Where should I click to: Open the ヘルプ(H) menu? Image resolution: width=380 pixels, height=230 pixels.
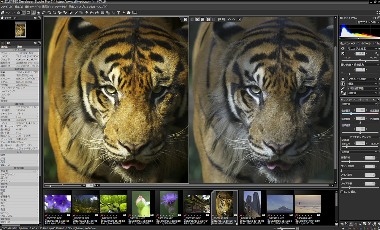click(101, 7)
